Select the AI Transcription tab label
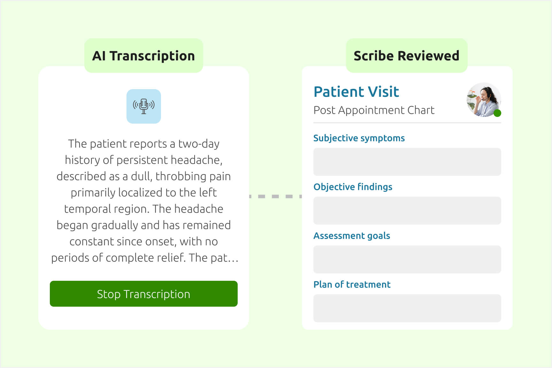This screenshot has width=552, height=368. pyautogui.click(x=144, y=56)
